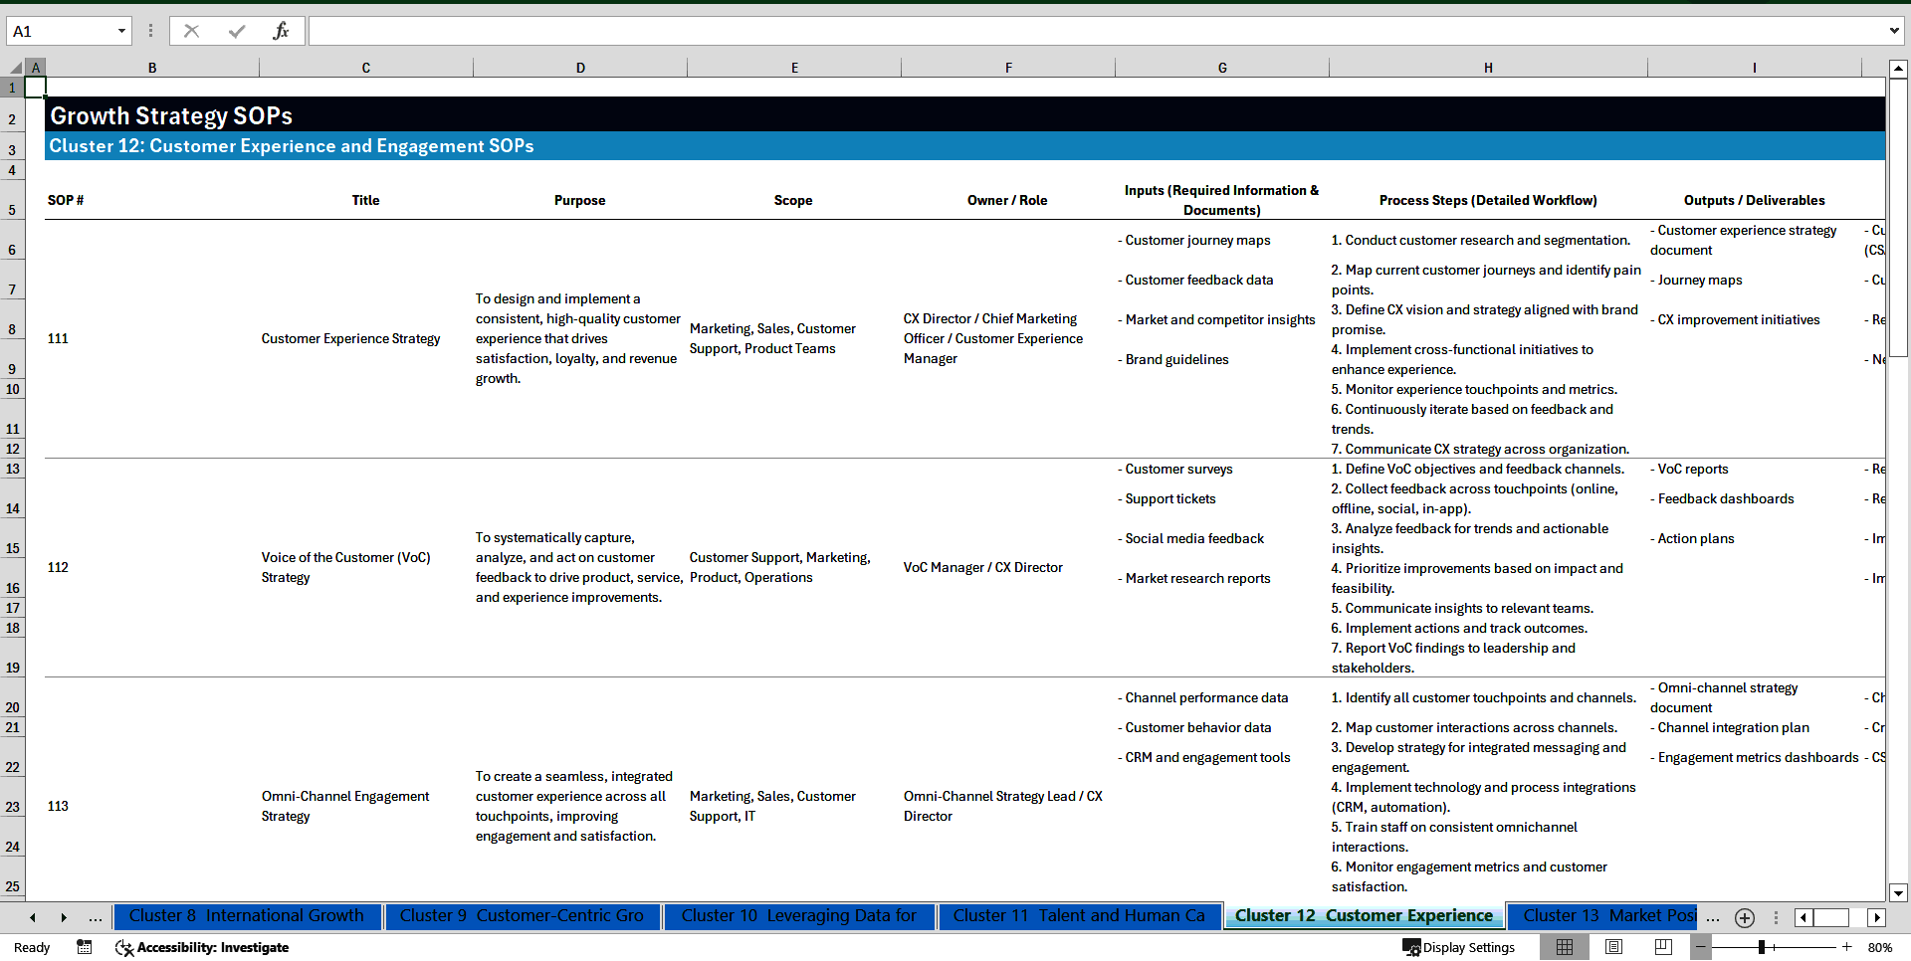Viewport: 1911px width, 961px height.
Task: Click the Enter (checkmark) icon in formula bar
Action: pyautogui.click(x=236, y=30)
